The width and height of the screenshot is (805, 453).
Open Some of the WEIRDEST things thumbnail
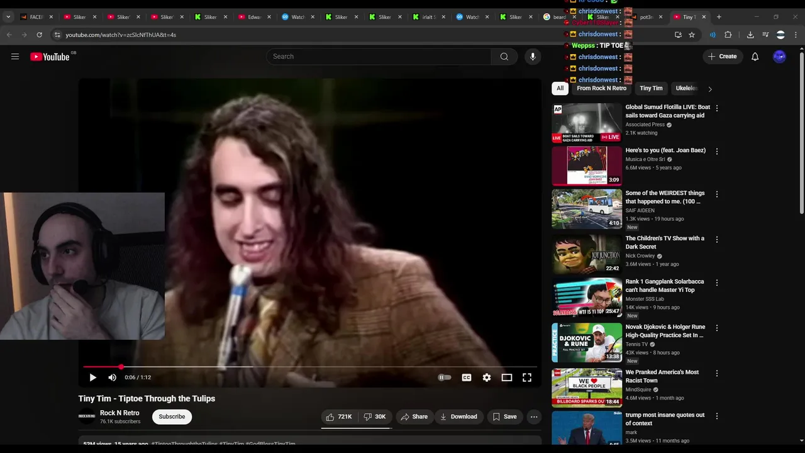click(587, 209)
